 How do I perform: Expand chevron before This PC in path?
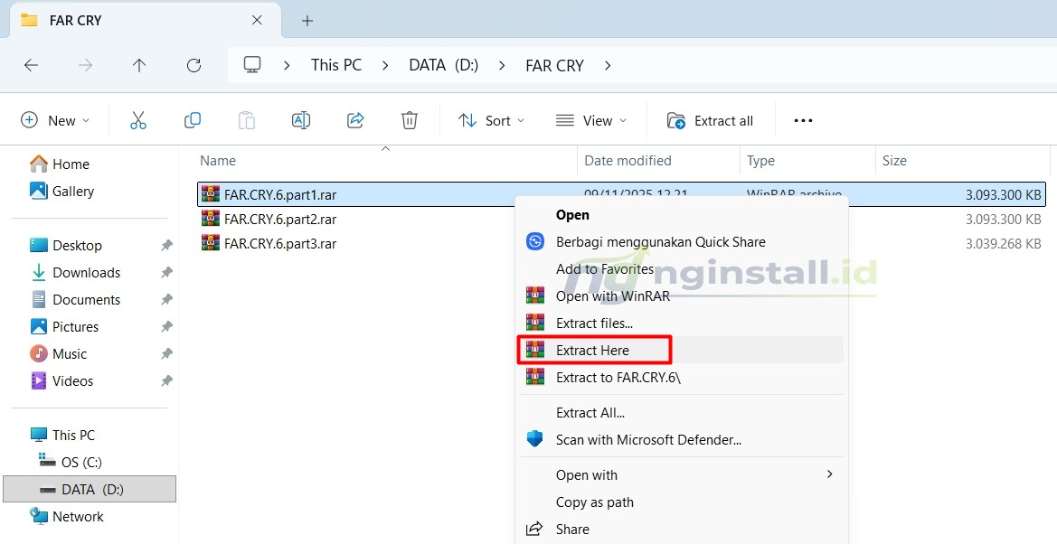(287, 65)
